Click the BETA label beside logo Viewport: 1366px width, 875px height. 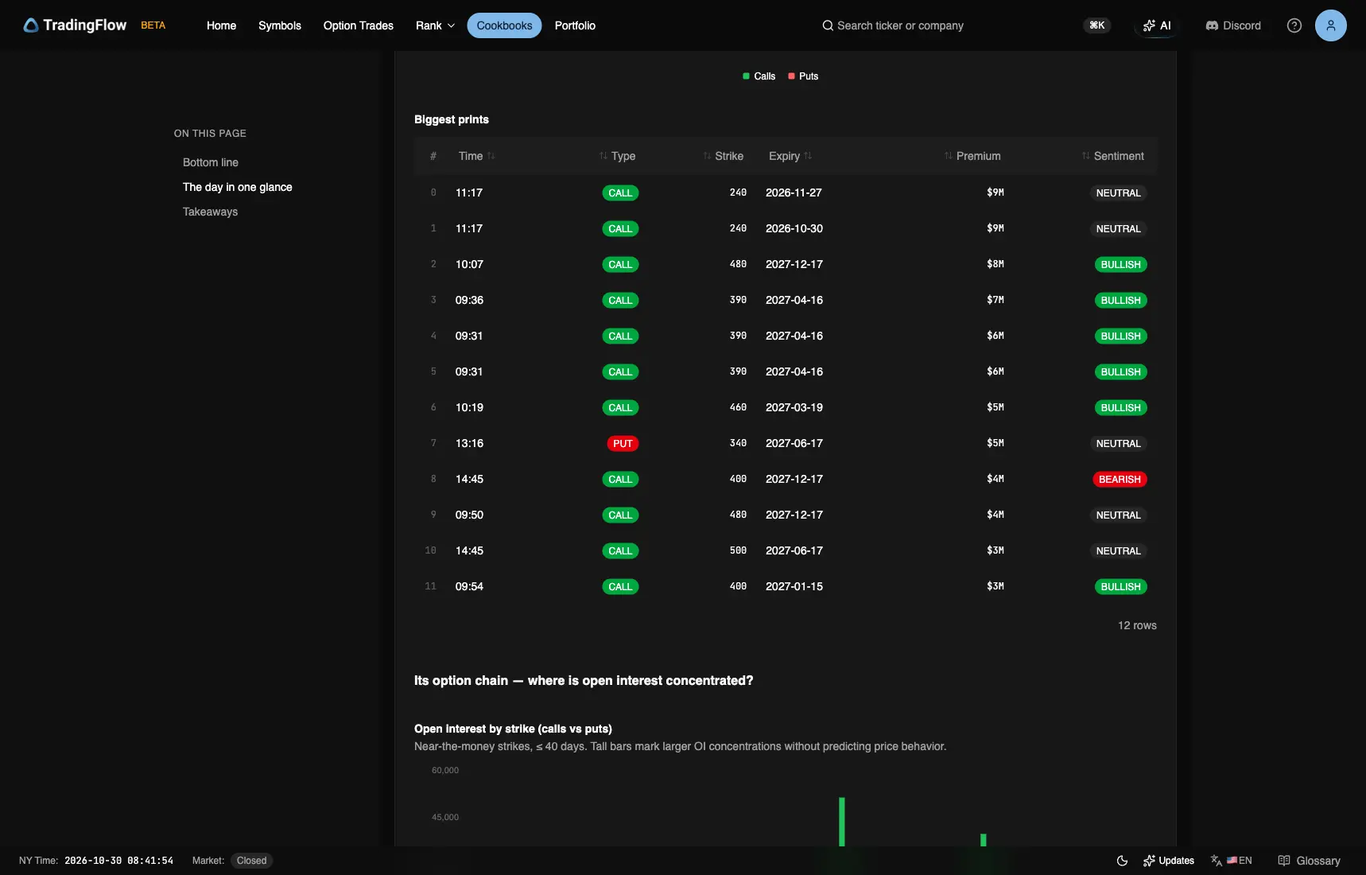[x=153, y=25]
